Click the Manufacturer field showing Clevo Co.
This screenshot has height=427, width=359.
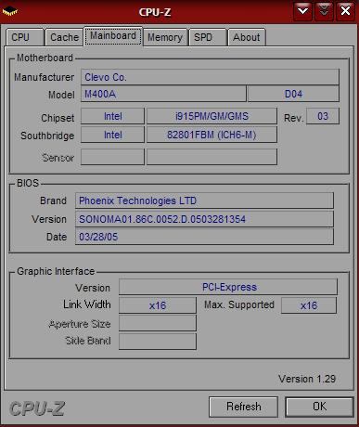click(210, 77)
